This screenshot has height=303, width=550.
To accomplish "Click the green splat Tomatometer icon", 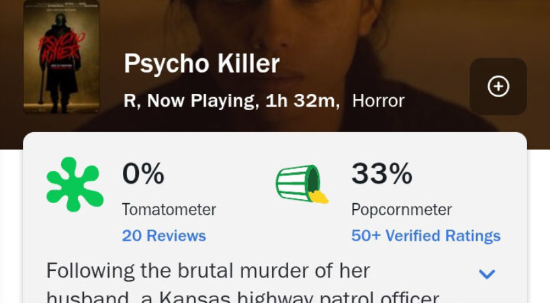I will pos(74,184).
